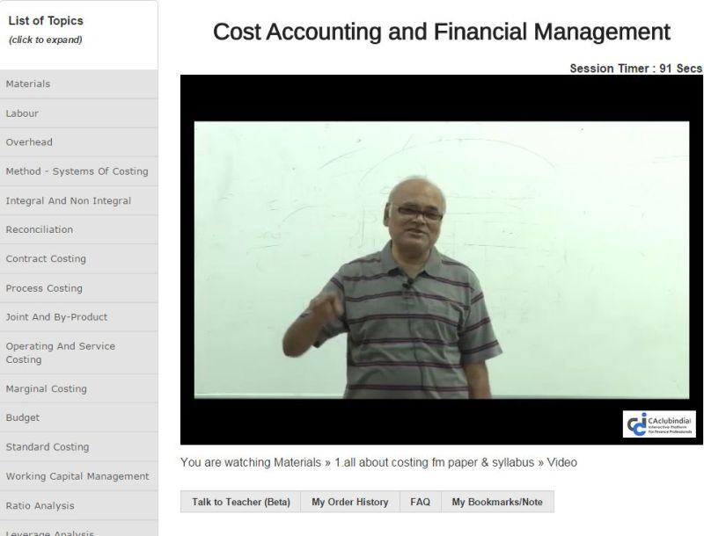Select the Marginal Costing topic

pos(46,389)
